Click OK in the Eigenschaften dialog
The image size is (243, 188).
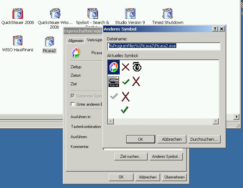pyautogui.click(x=121, y=177)
